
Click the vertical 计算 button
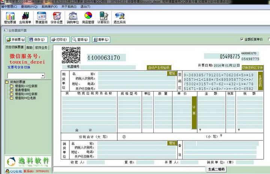point(194,113)
